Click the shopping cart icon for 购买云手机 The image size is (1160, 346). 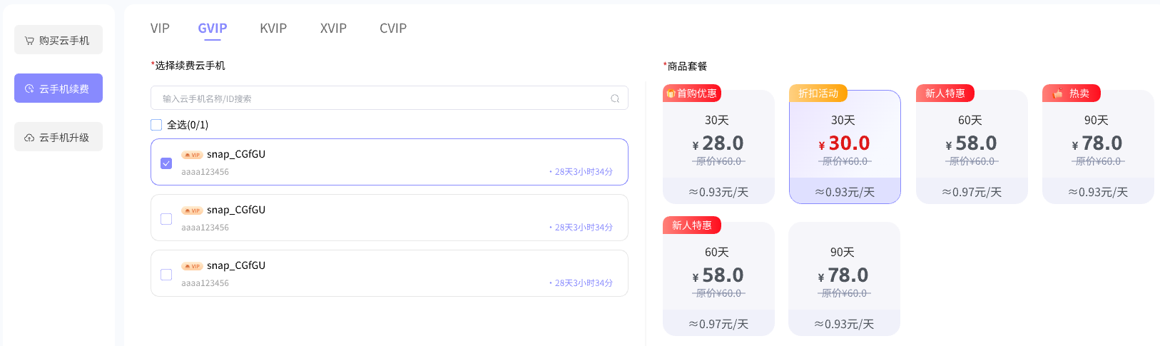tap(29, 41)
